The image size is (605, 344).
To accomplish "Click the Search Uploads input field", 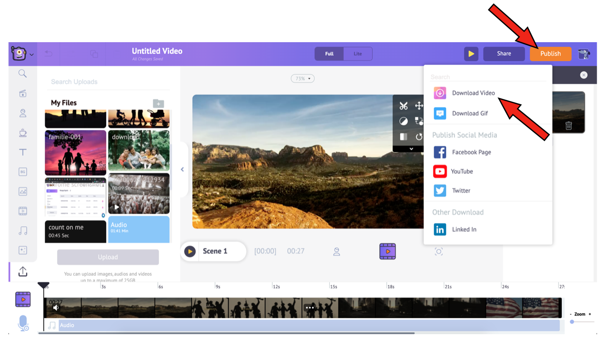I will (x=108, y=82).
